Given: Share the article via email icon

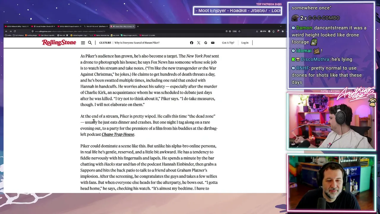Looking at the screenshot, I should [213, 43].
